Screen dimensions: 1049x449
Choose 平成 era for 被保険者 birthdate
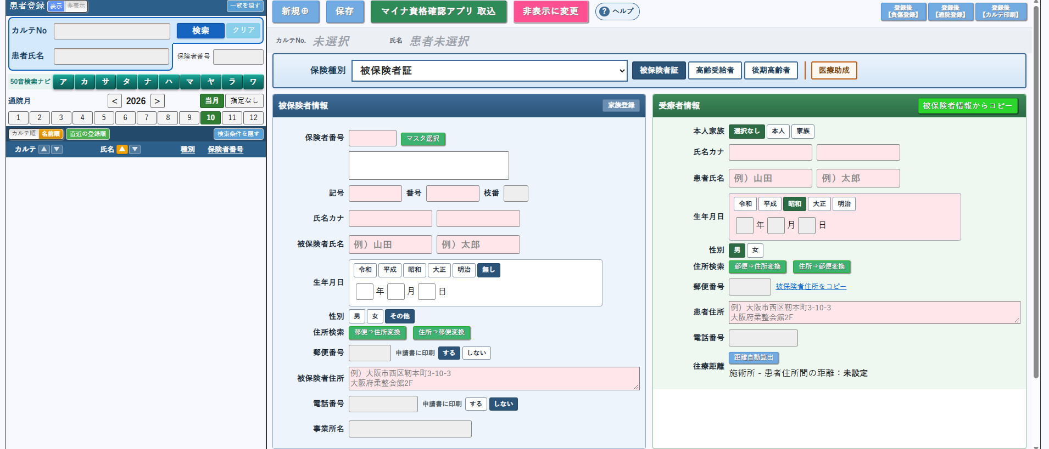point(390,270)
